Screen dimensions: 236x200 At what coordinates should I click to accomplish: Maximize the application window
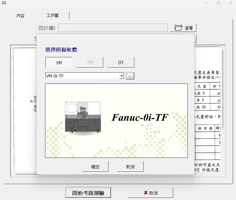[x=218, y=3]
